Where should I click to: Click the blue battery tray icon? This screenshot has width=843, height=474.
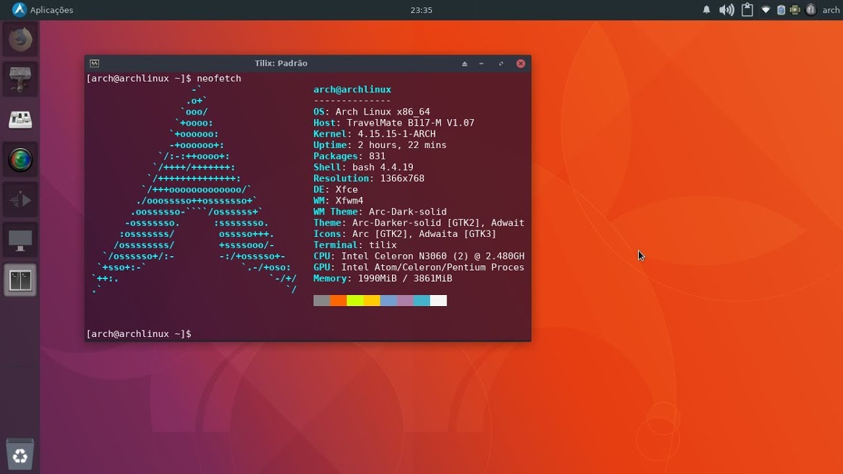[x=781, y=10]
